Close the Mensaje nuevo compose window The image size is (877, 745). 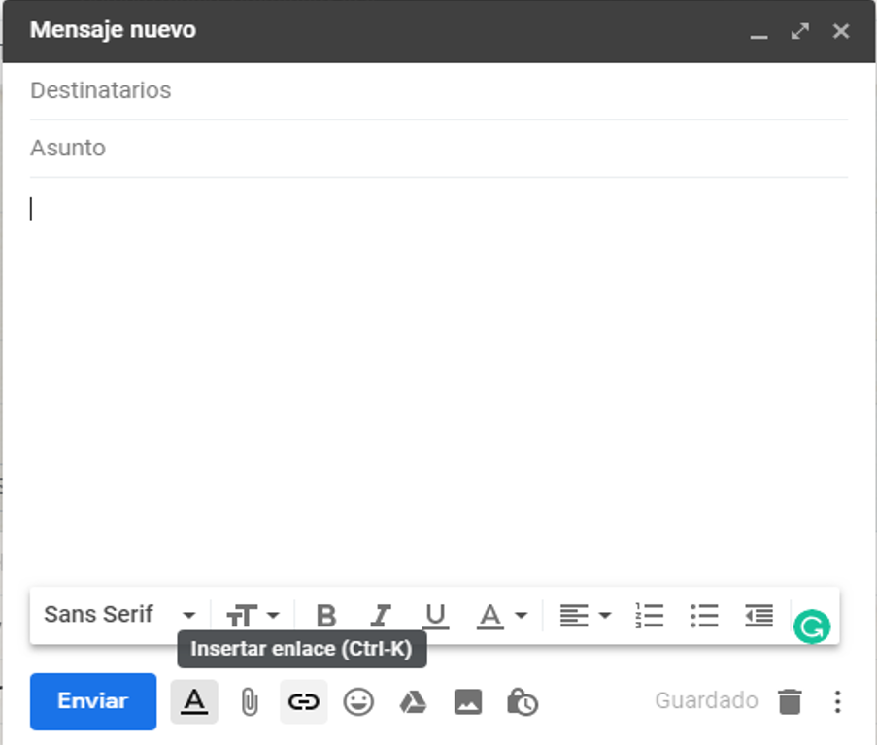point(841,31)
